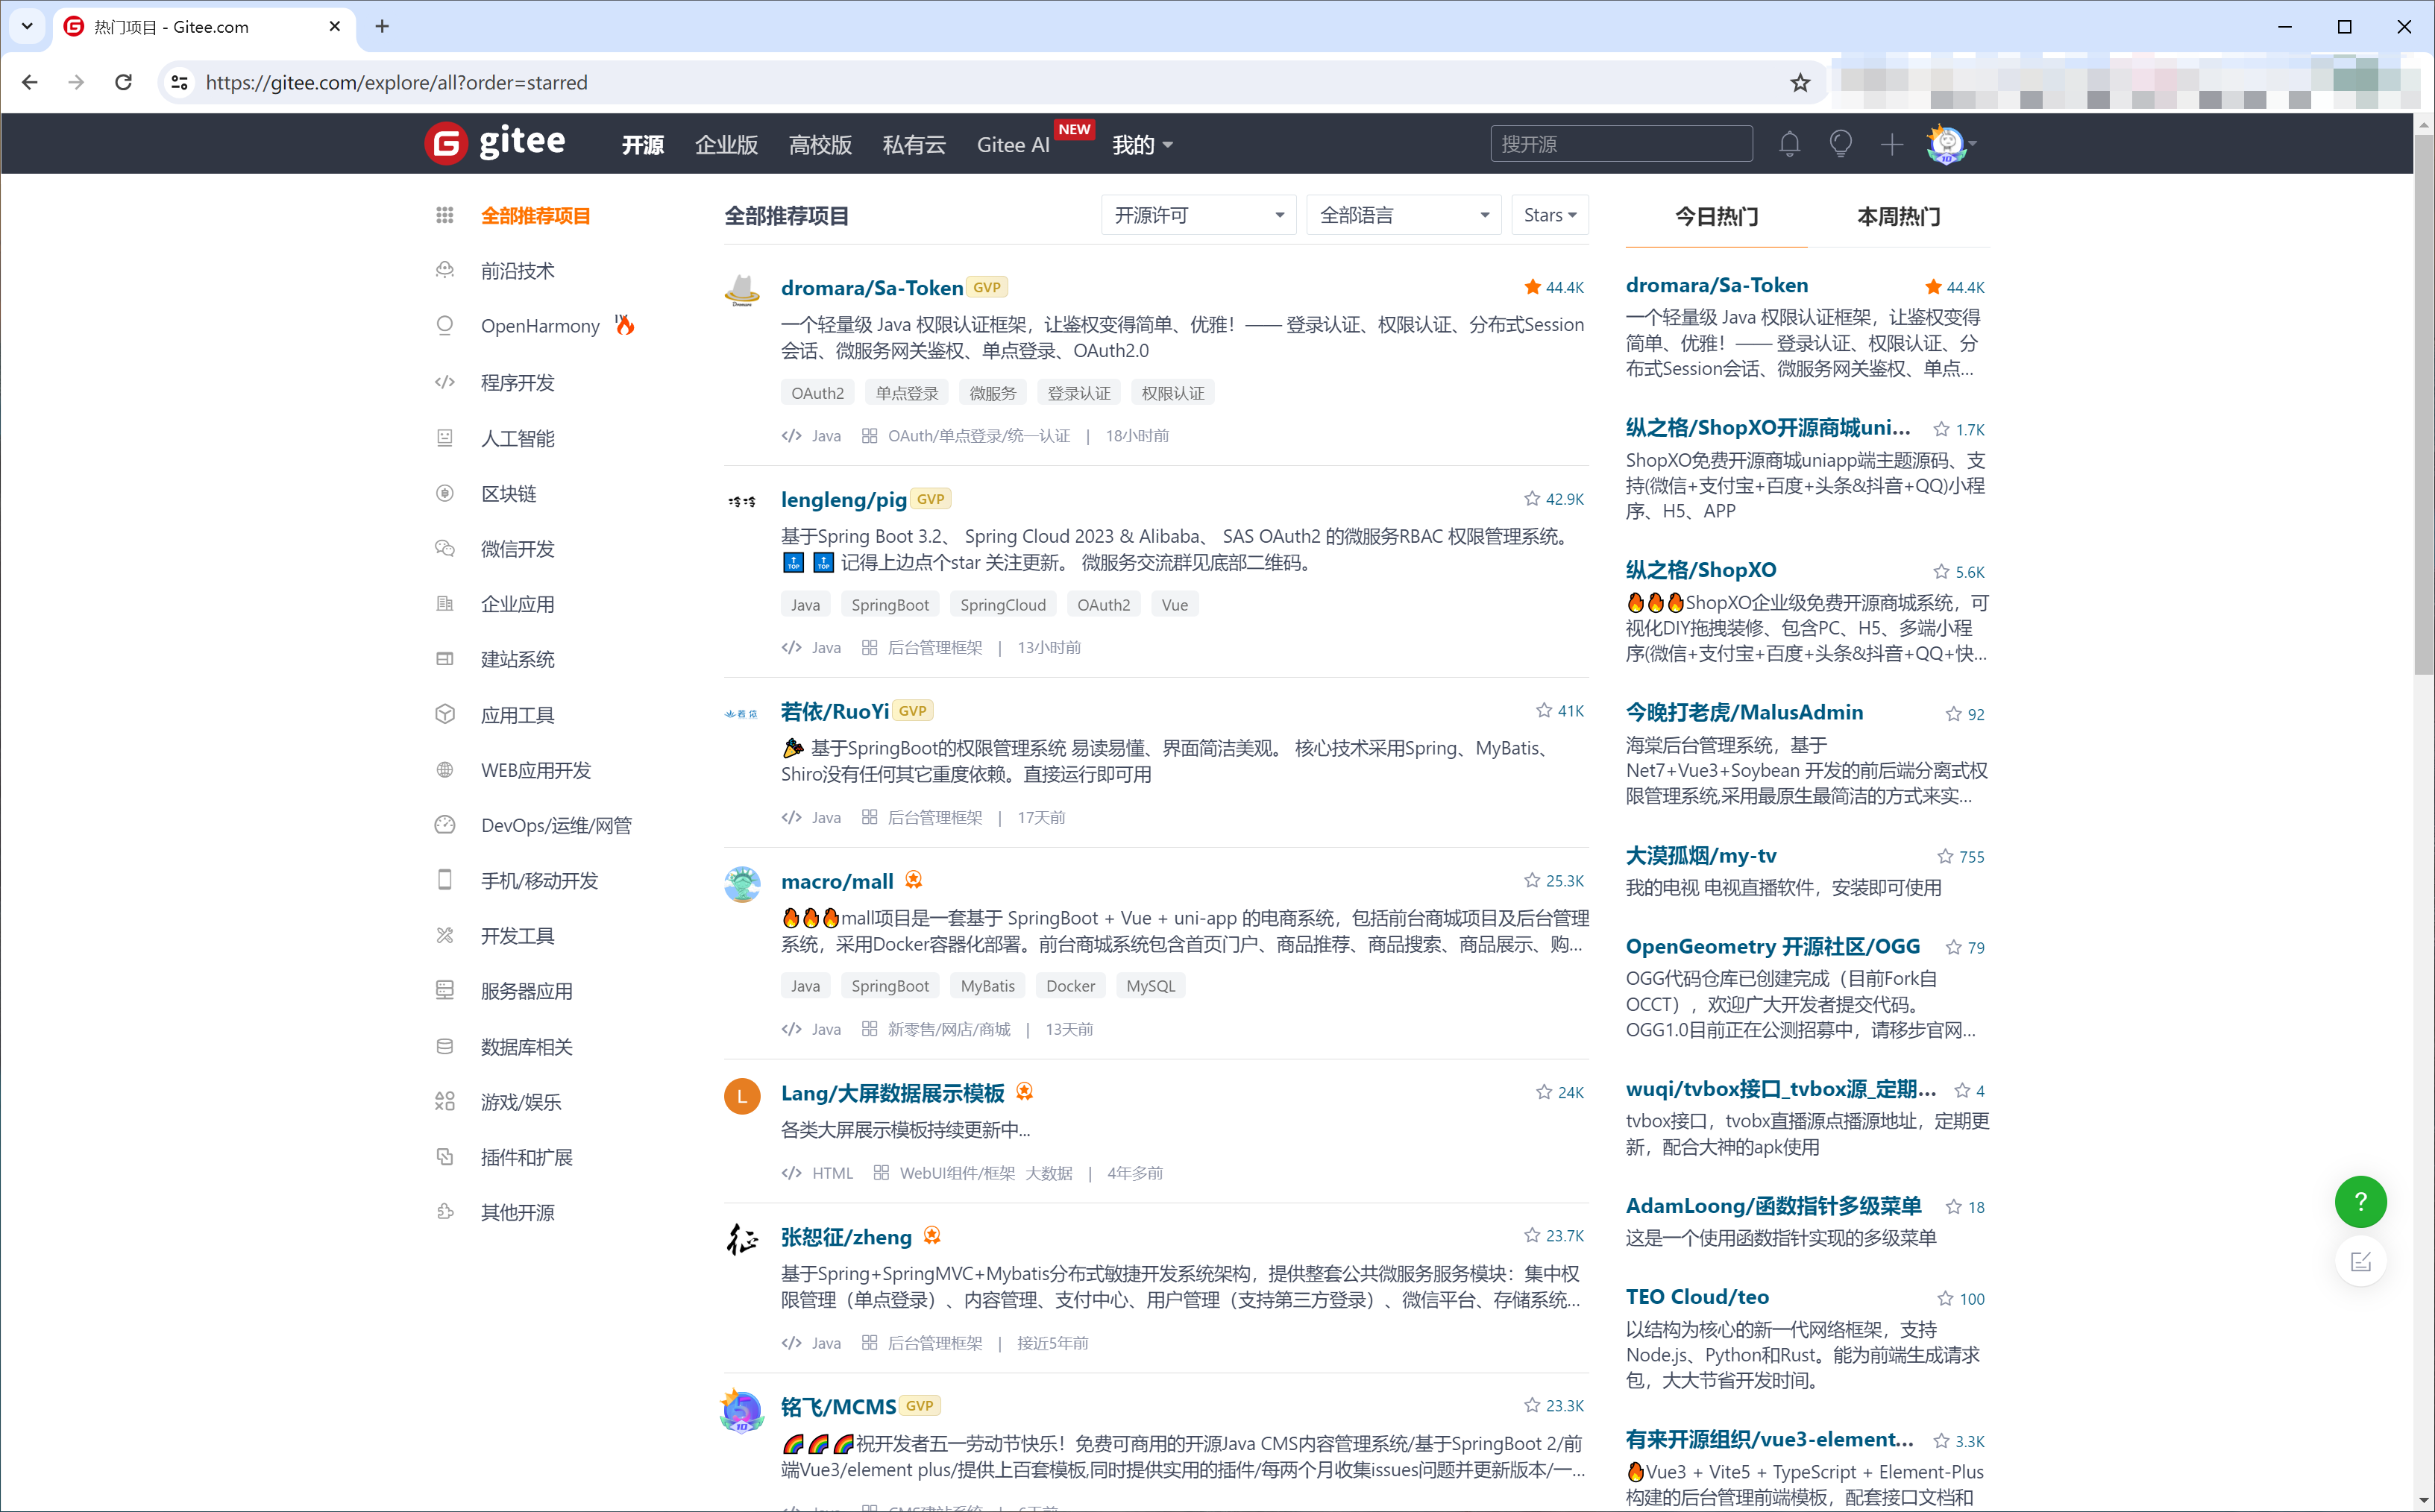Open 今晚打老虎/MalusAdmin in hot list
The image size is (2435, 1512).
tap(1744, 712)
